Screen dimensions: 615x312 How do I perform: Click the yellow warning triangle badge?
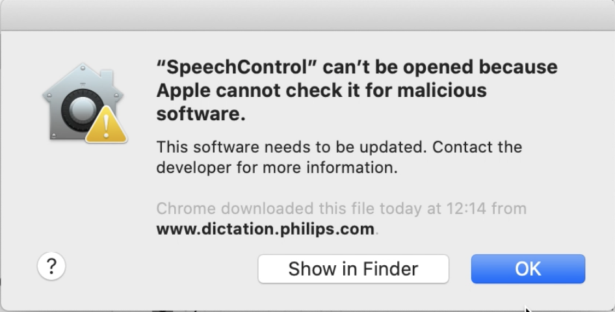(107, 126)
